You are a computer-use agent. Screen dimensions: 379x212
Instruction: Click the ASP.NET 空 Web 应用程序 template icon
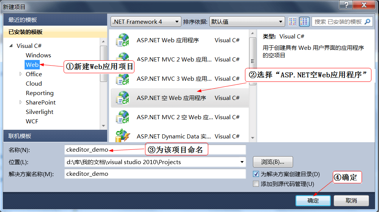coord(123,98)
